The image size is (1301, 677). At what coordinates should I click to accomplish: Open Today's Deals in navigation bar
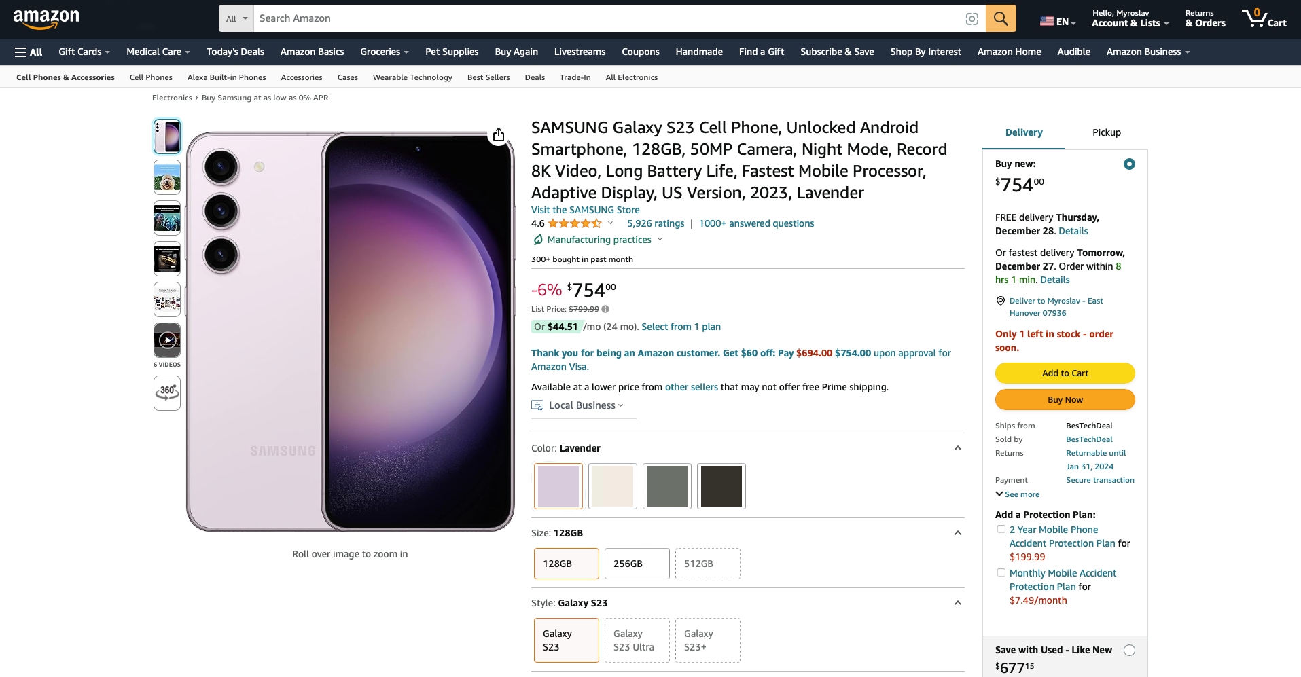[235, 52]
